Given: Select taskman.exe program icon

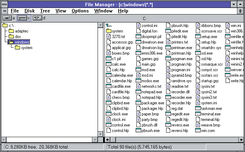Looking at the screenshot, I should pos(198,108).
